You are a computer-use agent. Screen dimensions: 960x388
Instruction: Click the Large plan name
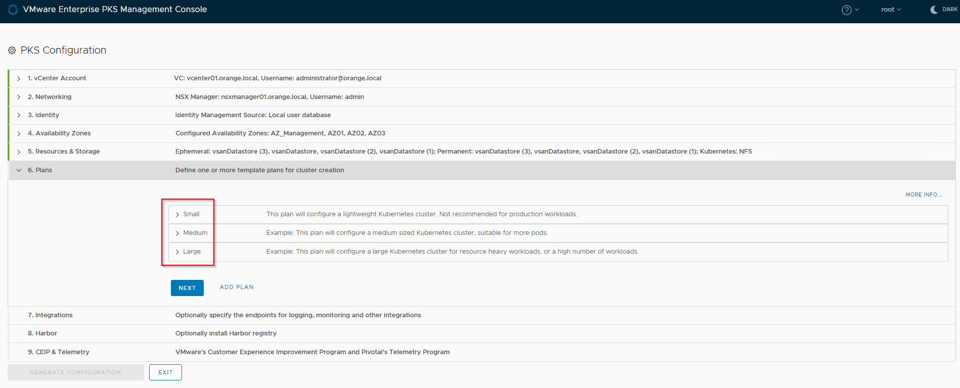192,252
